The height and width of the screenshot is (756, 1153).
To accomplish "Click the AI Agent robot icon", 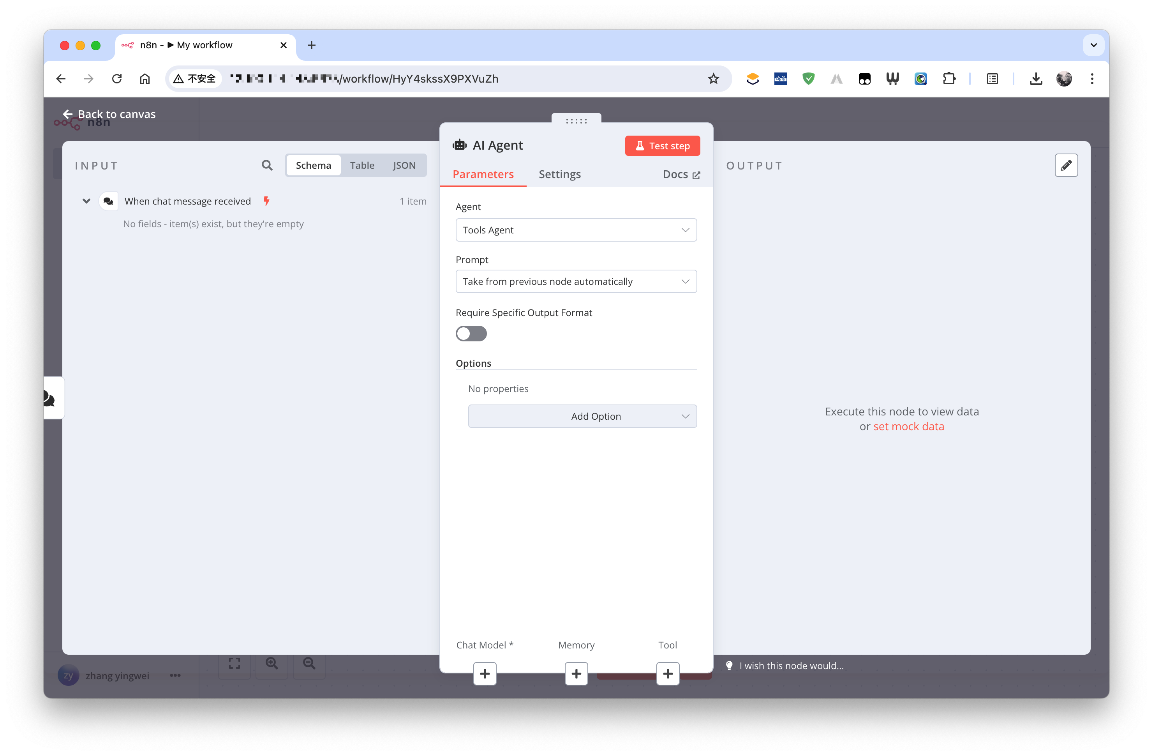I will pyautogui.click(x=459, y=145).
